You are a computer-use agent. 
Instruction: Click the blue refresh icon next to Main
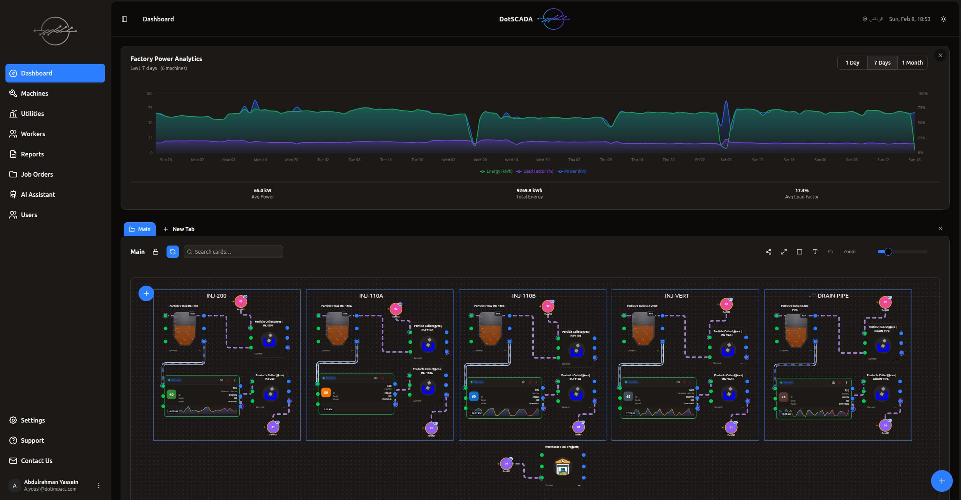[172, 252]
